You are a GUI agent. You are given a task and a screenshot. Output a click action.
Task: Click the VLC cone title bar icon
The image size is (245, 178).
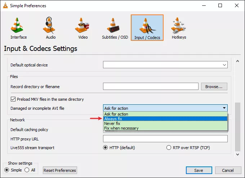tap(5, 5)
